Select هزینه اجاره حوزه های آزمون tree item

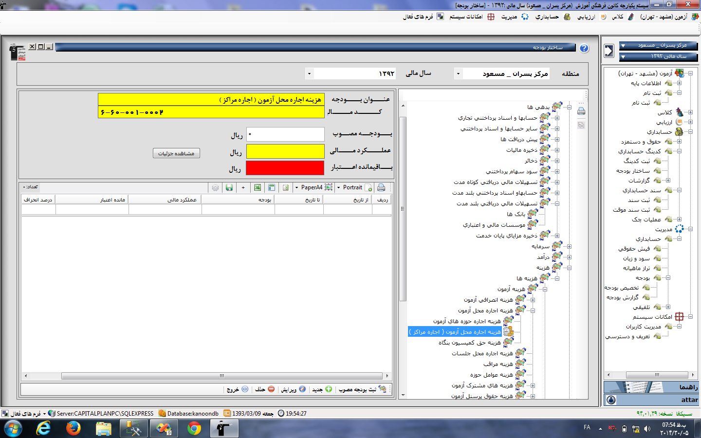tap(467, 321)
